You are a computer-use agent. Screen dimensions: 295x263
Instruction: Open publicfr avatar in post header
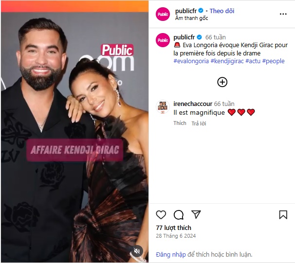(163, 14)
